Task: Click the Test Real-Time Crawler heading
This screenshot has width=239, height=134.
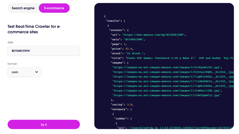Action: pyautogui.click(x=34, y=29)
